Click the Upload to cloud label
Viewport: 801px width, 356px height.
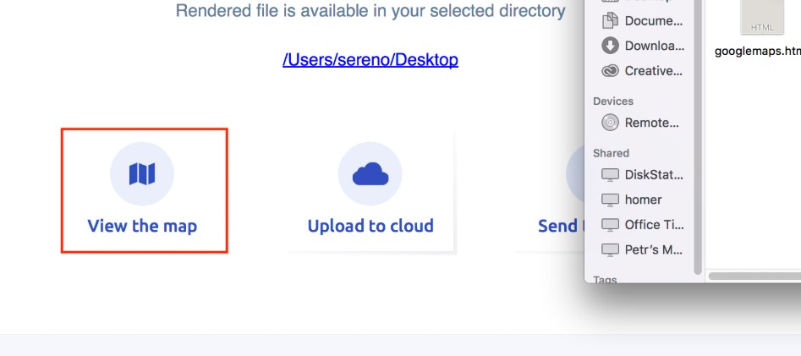tap(370, 226)
